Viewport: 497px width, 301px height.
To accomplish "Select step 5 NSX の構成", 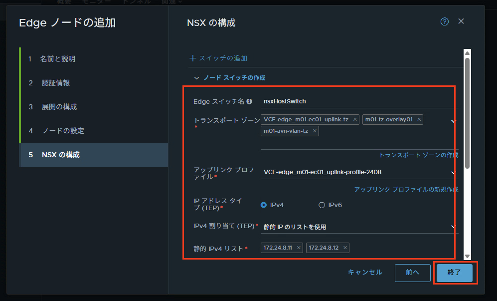I will point(94,155).
